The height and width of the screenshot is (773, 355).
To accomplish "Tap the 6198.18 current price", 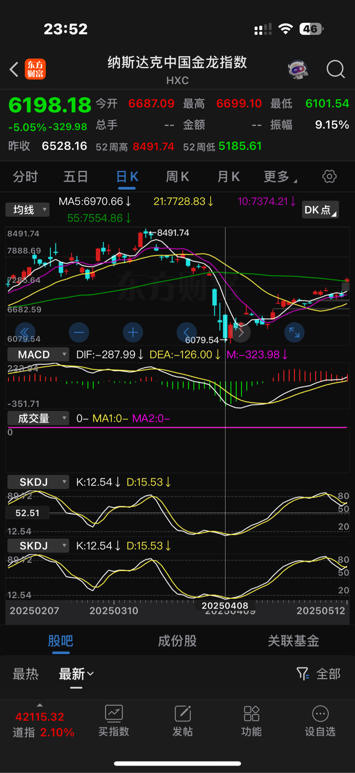I will coord(50,105).
